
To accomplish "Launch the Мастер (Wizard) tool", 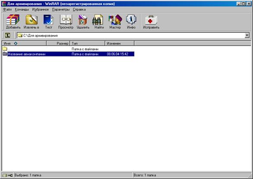I will [x=115, y=22].
